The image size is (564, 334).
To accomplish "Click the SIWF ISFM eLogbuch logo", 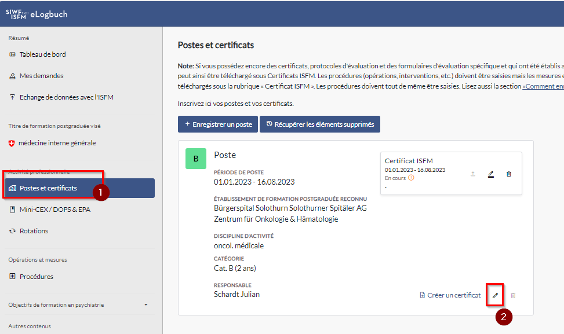I will (37, 14).
